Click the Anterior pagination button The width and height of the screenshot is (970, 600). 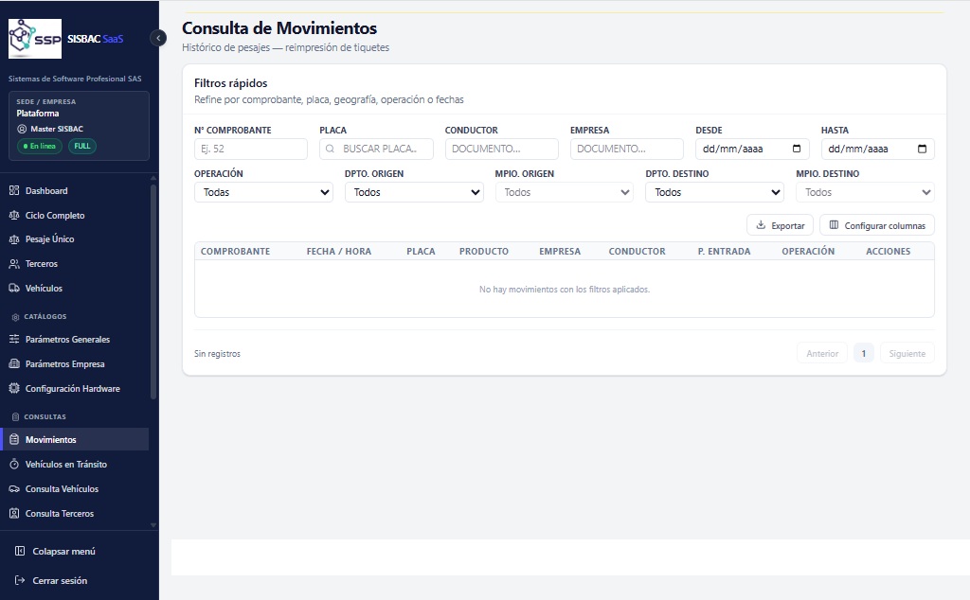822,353
